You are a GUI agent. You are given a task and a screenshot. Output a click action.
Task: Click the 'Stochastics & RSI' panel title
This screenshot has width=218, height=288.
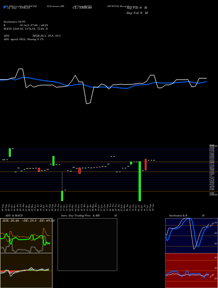pos(187,216)
